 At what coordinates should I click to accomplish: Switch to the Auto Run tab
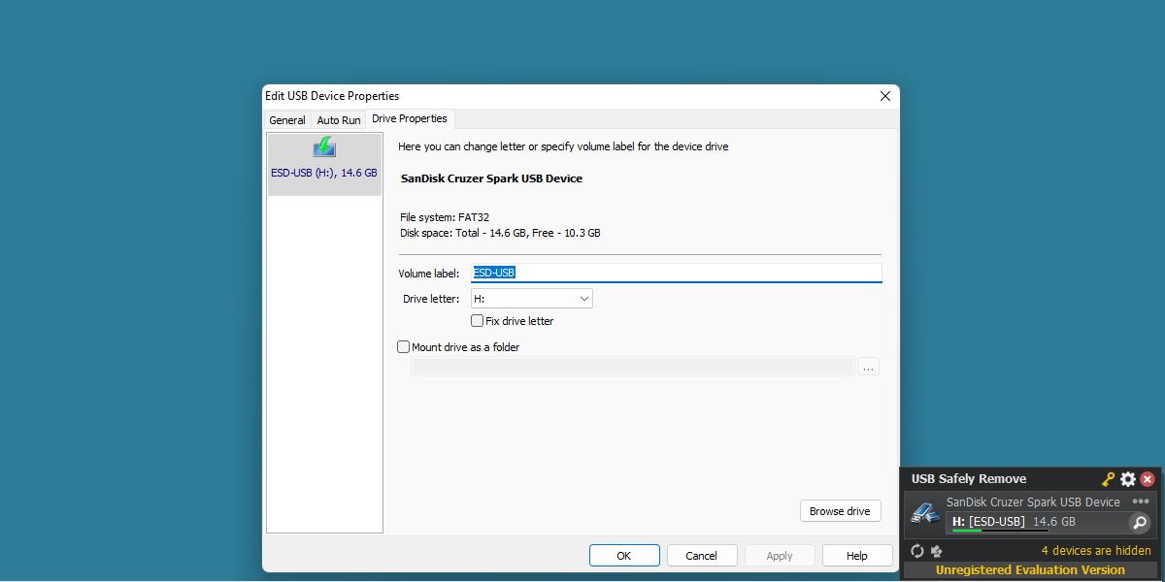(339, 120)
